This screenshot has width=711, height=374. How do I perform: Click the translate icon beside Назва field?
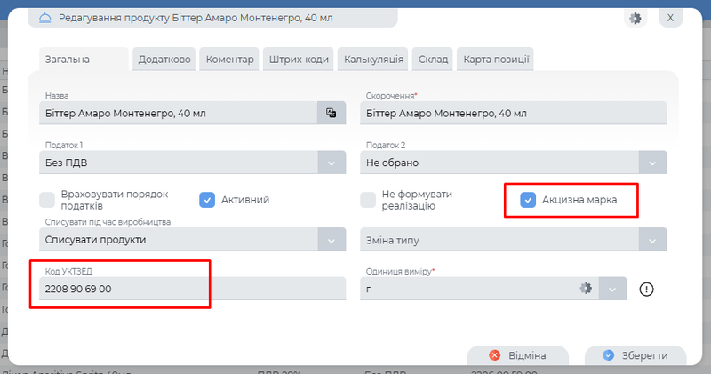pyautogui.click(x=331, y=113)
